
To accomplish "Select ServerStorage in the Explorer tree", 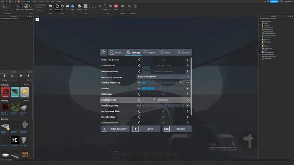I will point(268,38).
